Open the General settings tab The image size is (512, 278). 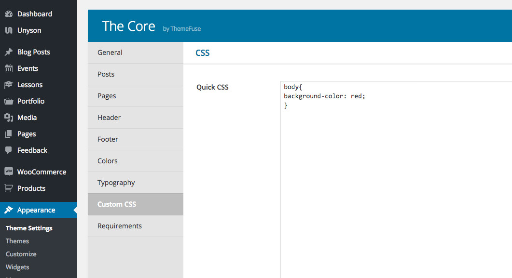pos(136,53)
